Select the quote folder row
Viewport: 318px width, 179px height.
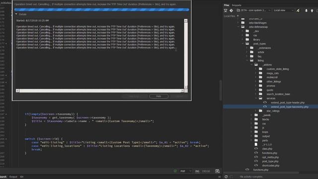click(270, 90)
